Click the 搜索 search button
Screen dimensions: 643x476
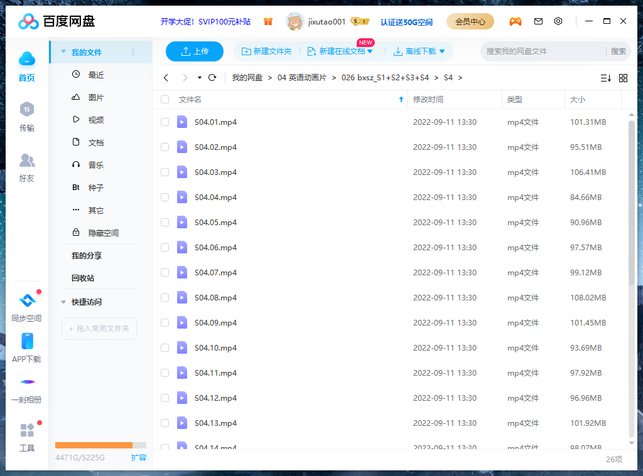(618, 51)
